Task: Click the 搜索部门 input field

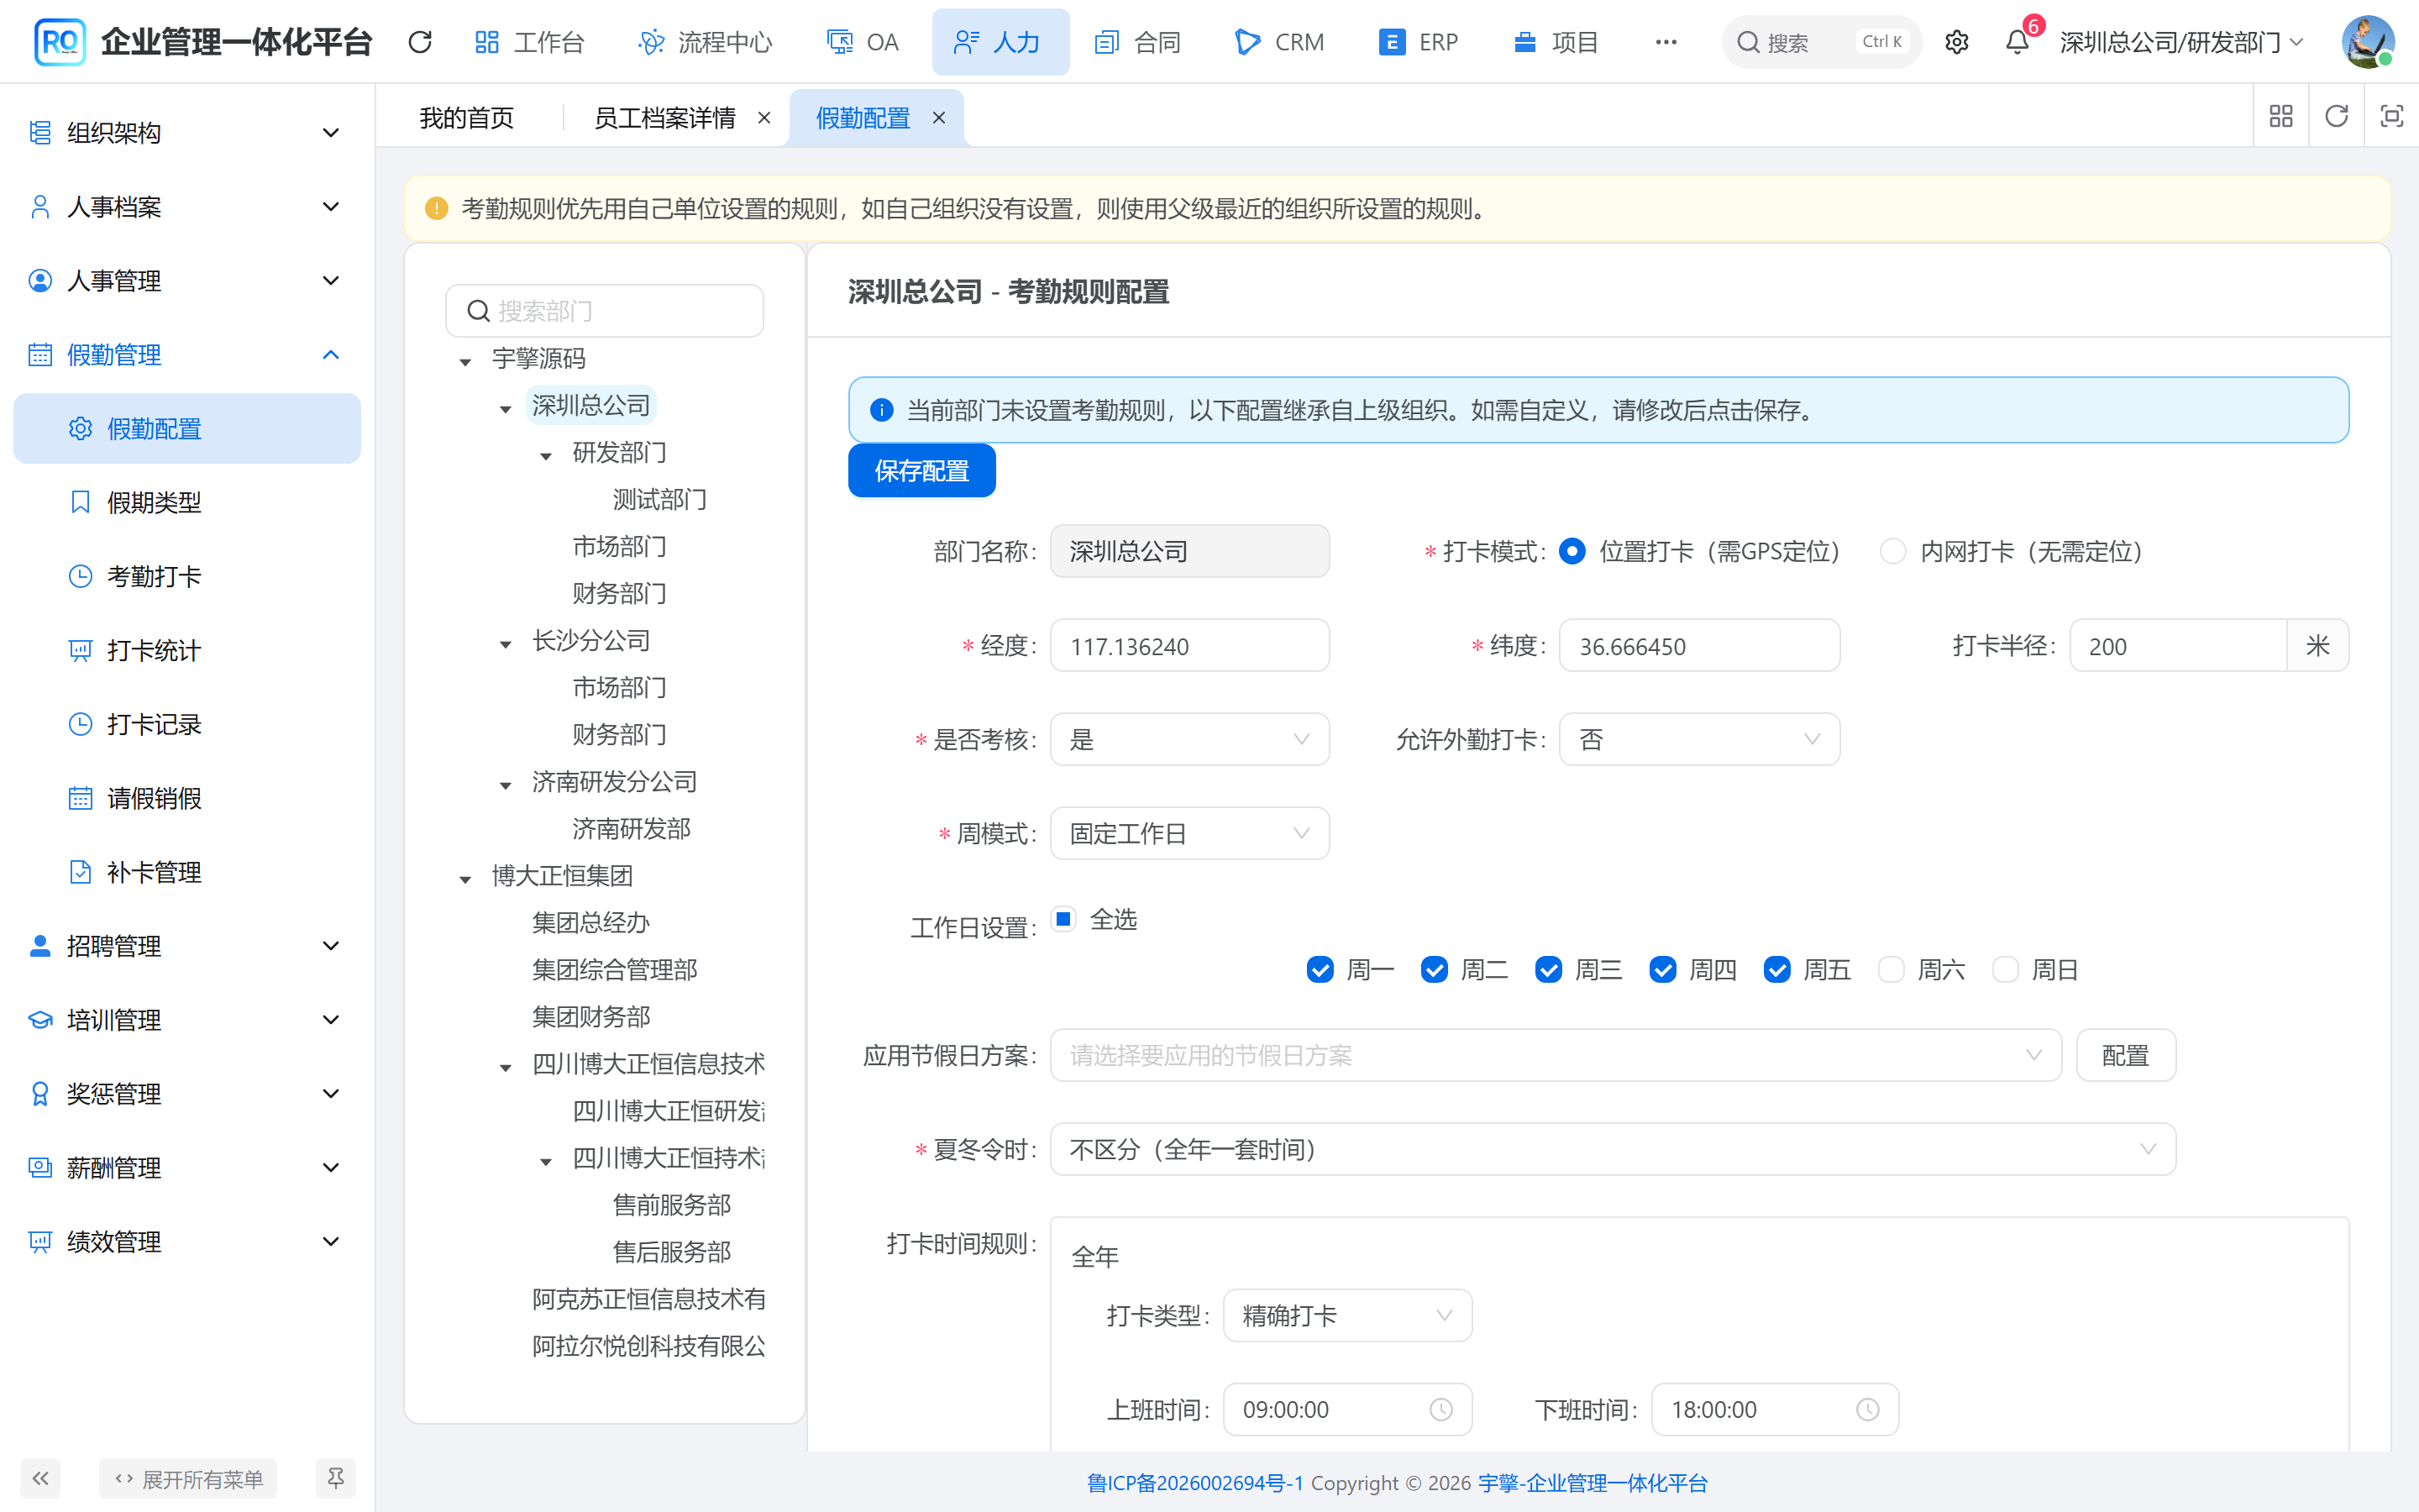Action: click(605, 311)
